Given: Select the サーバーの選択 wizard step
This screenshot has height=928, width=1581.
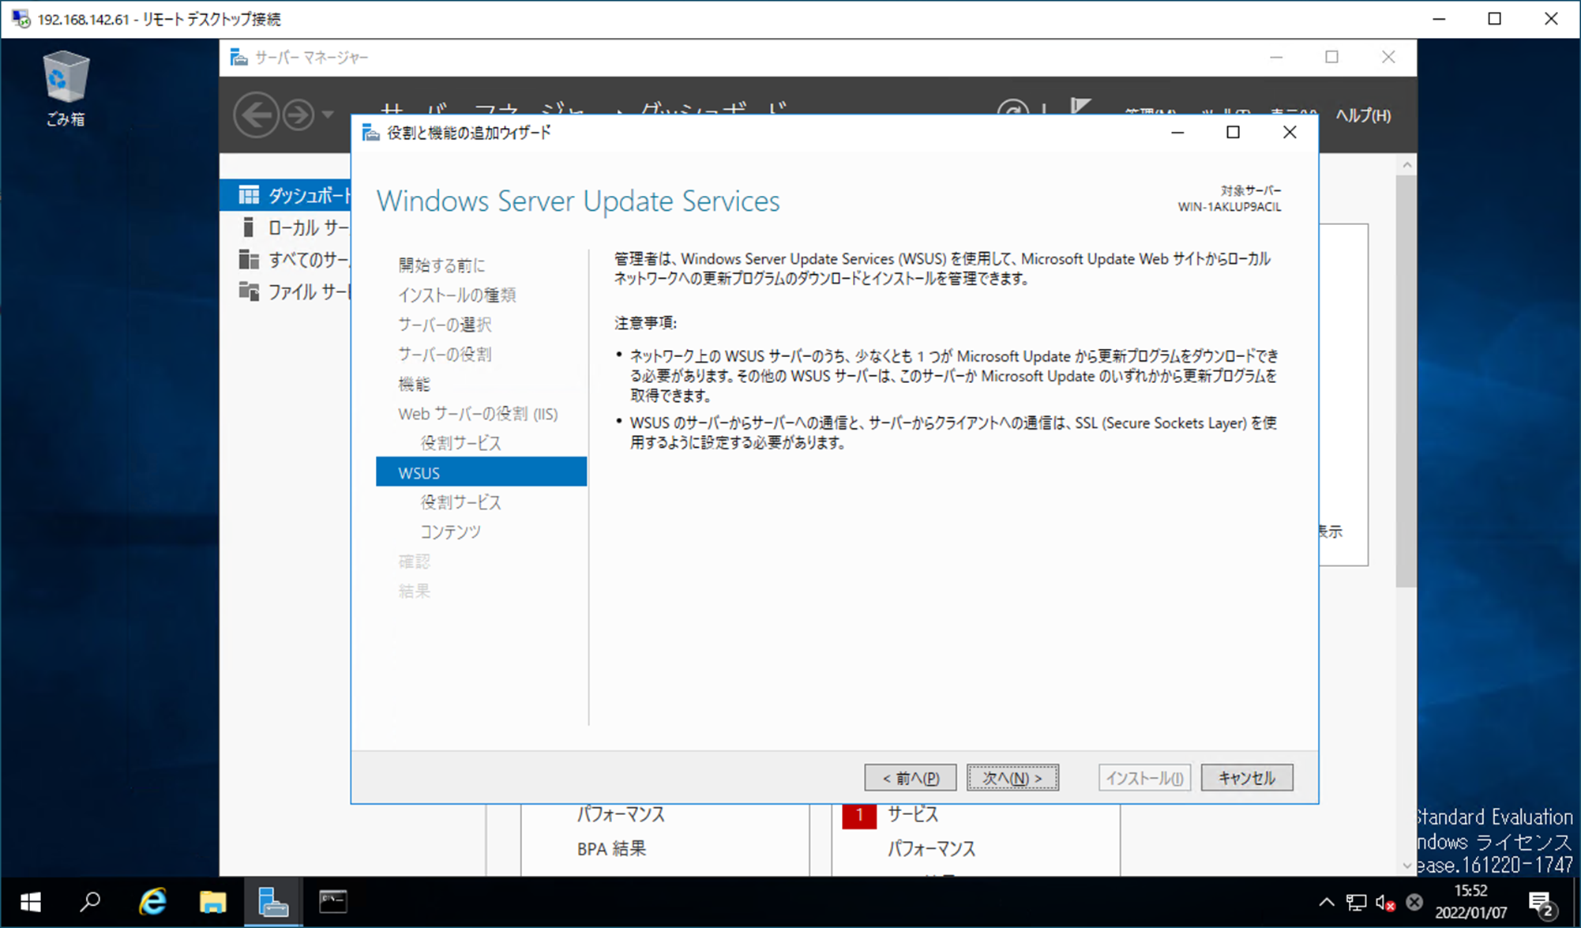Looking at the screenshot, I should pos(444,325).
